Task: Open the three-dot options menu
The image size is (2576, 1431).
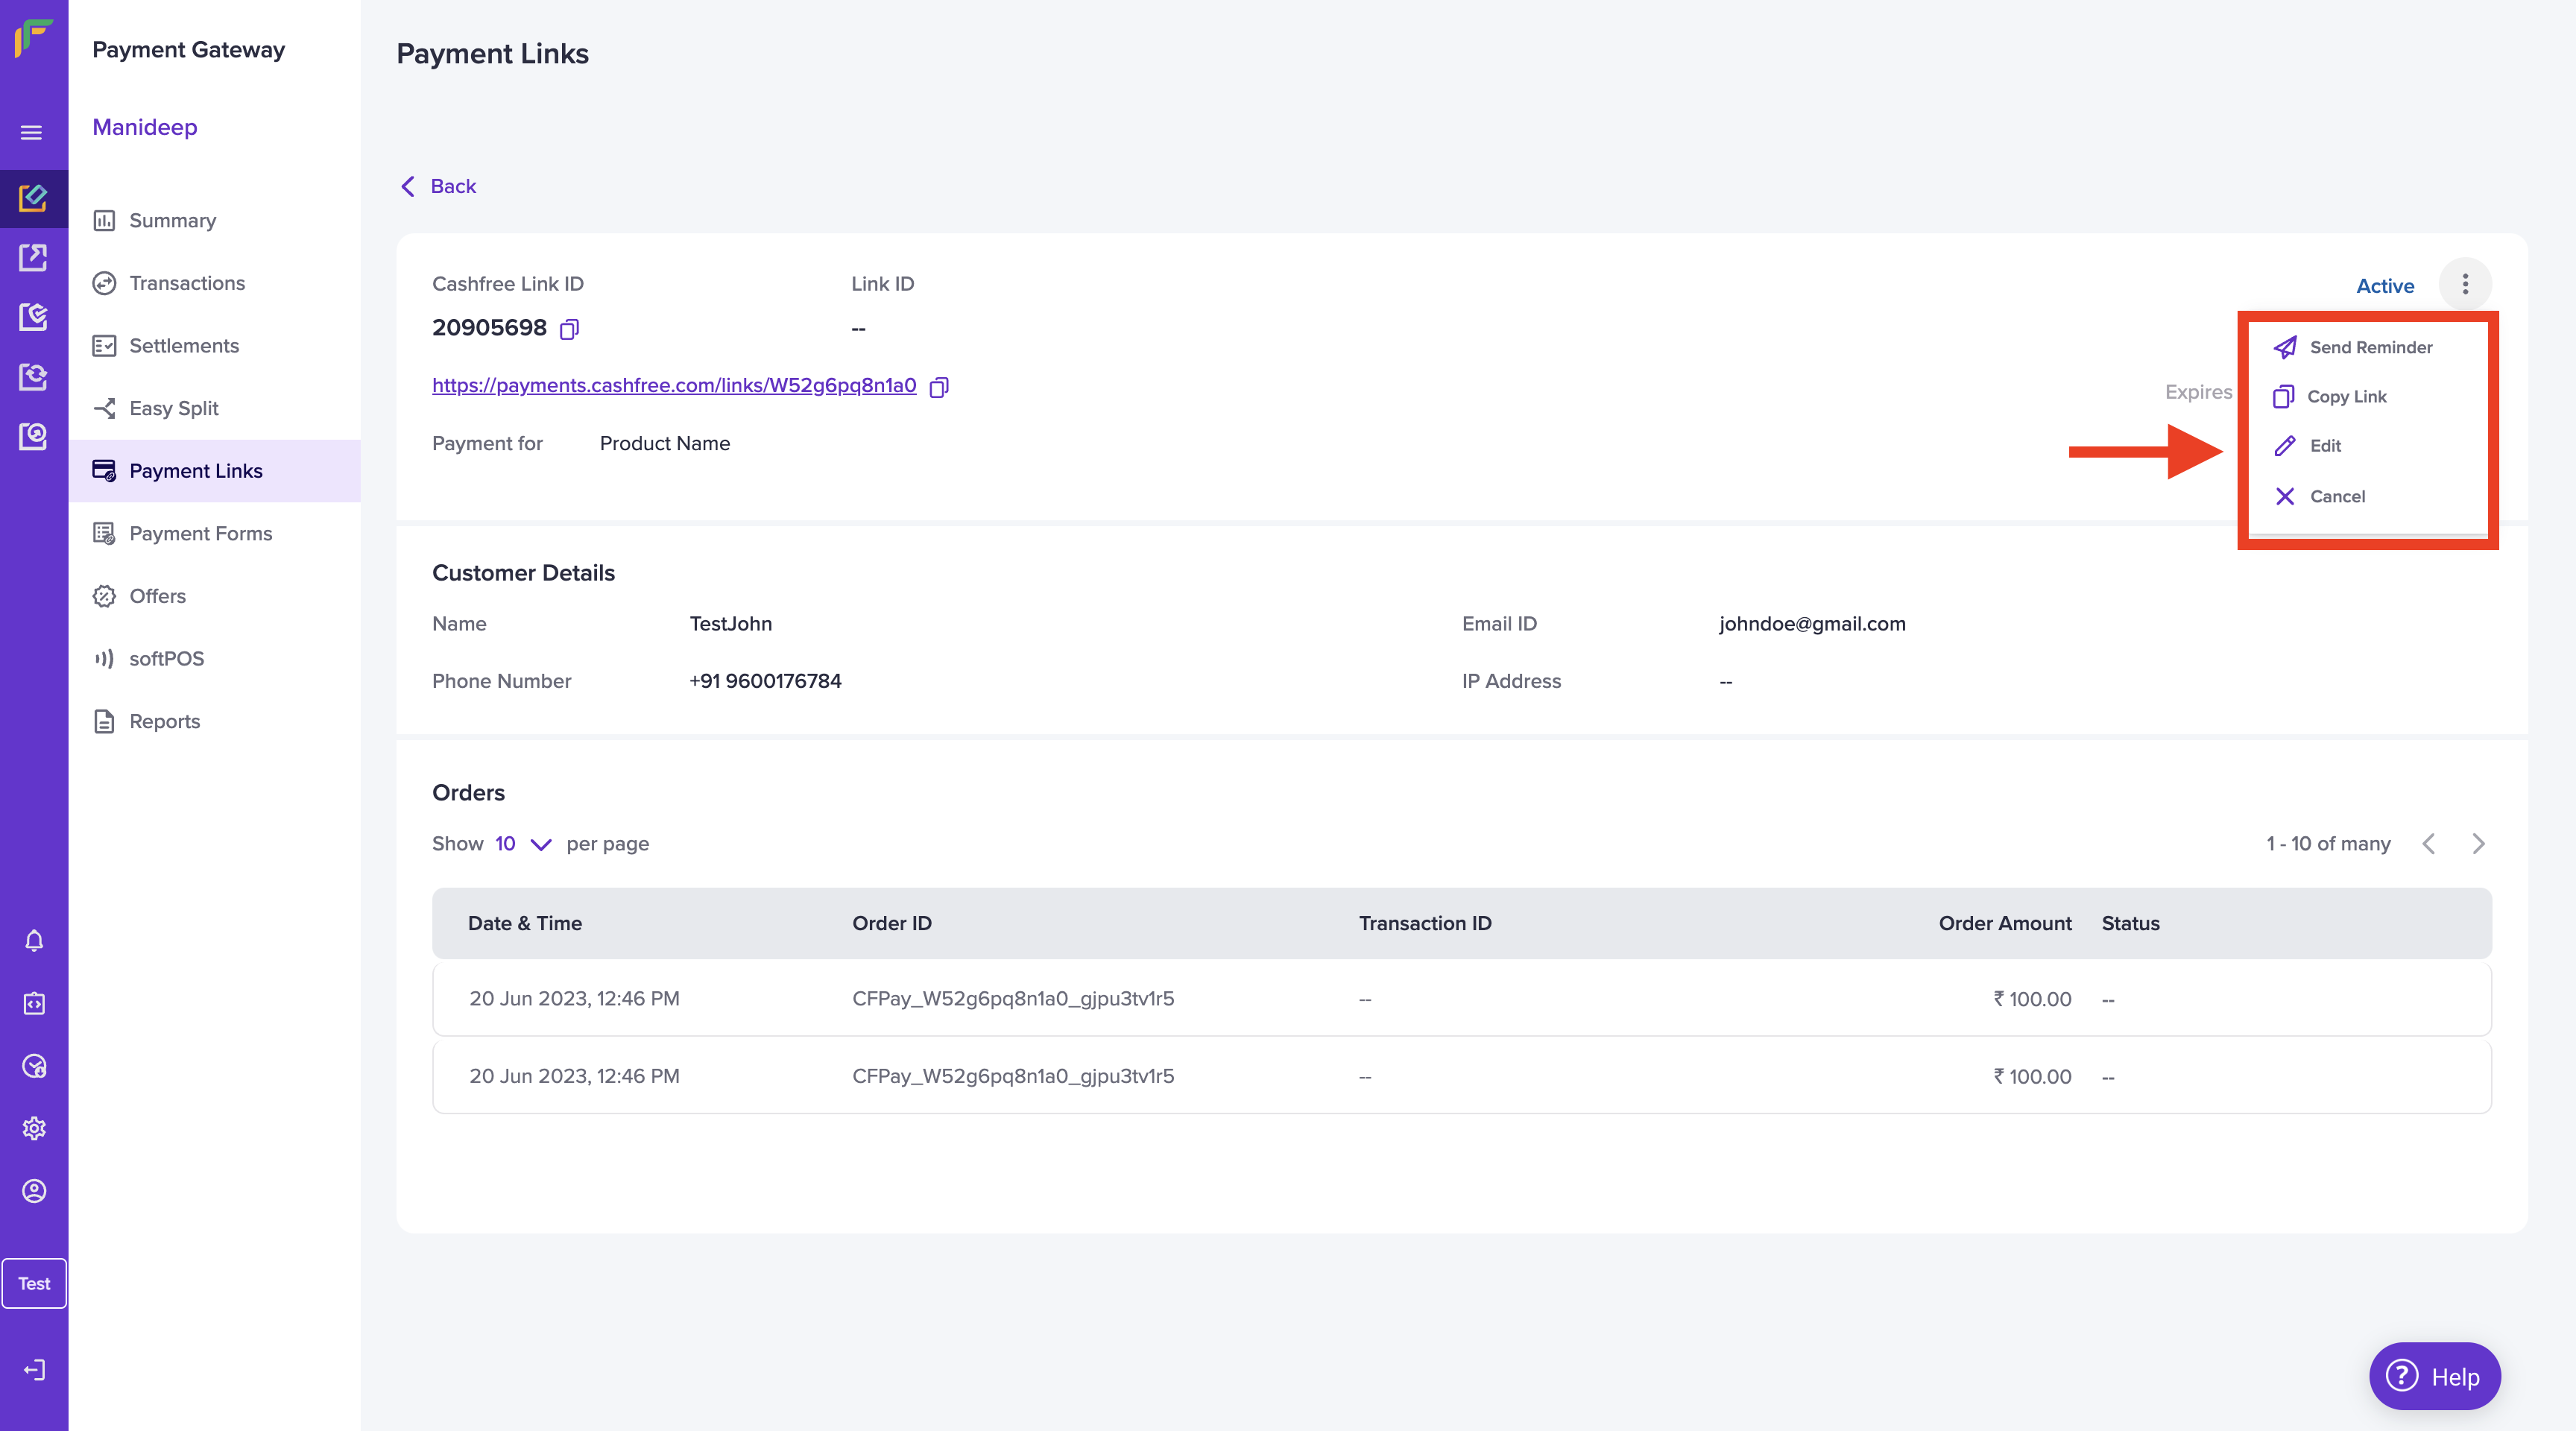Action: (2464, 285)
